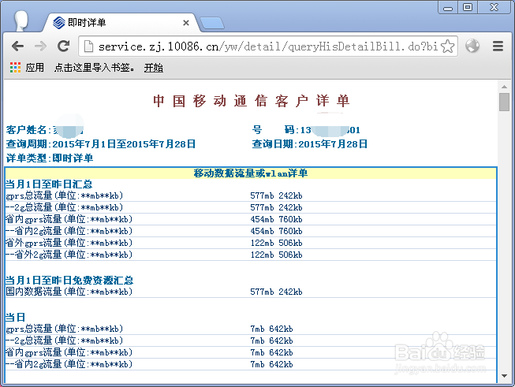Click the 点击这里导入书签 text
This screenshot has height=387, width=515.
point(95,68)
